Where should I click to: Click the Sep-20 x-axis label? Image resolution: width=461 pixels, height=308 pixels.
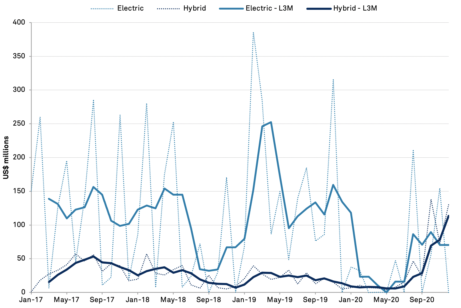[x=422, y=300]
